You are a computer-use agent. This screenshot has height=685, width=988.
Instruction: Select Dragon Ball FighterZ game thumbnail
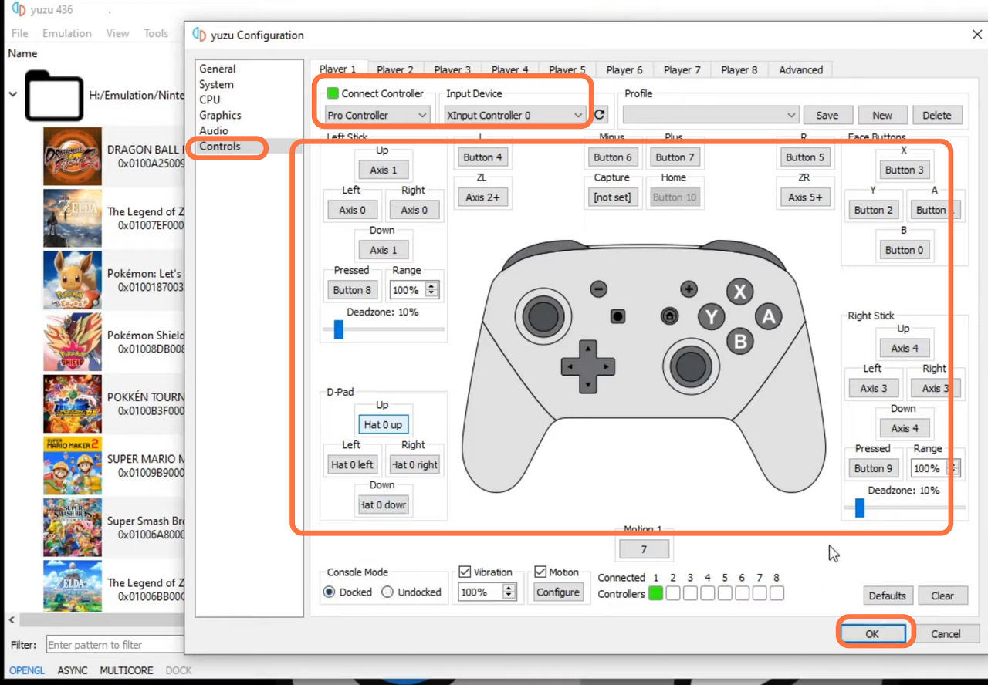click(x=73, y=157)
